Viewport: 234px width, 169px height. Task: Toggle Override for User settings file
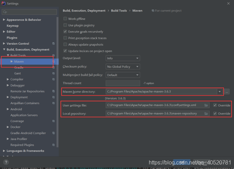[x=215, y=105]
